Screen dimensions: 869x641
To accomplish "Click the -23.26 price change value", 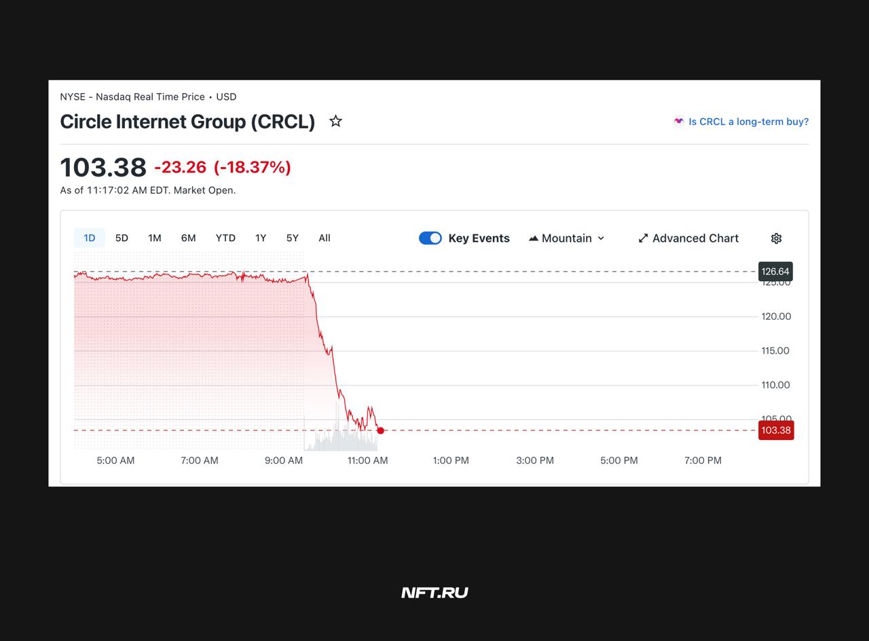I will tap(181, 167).
